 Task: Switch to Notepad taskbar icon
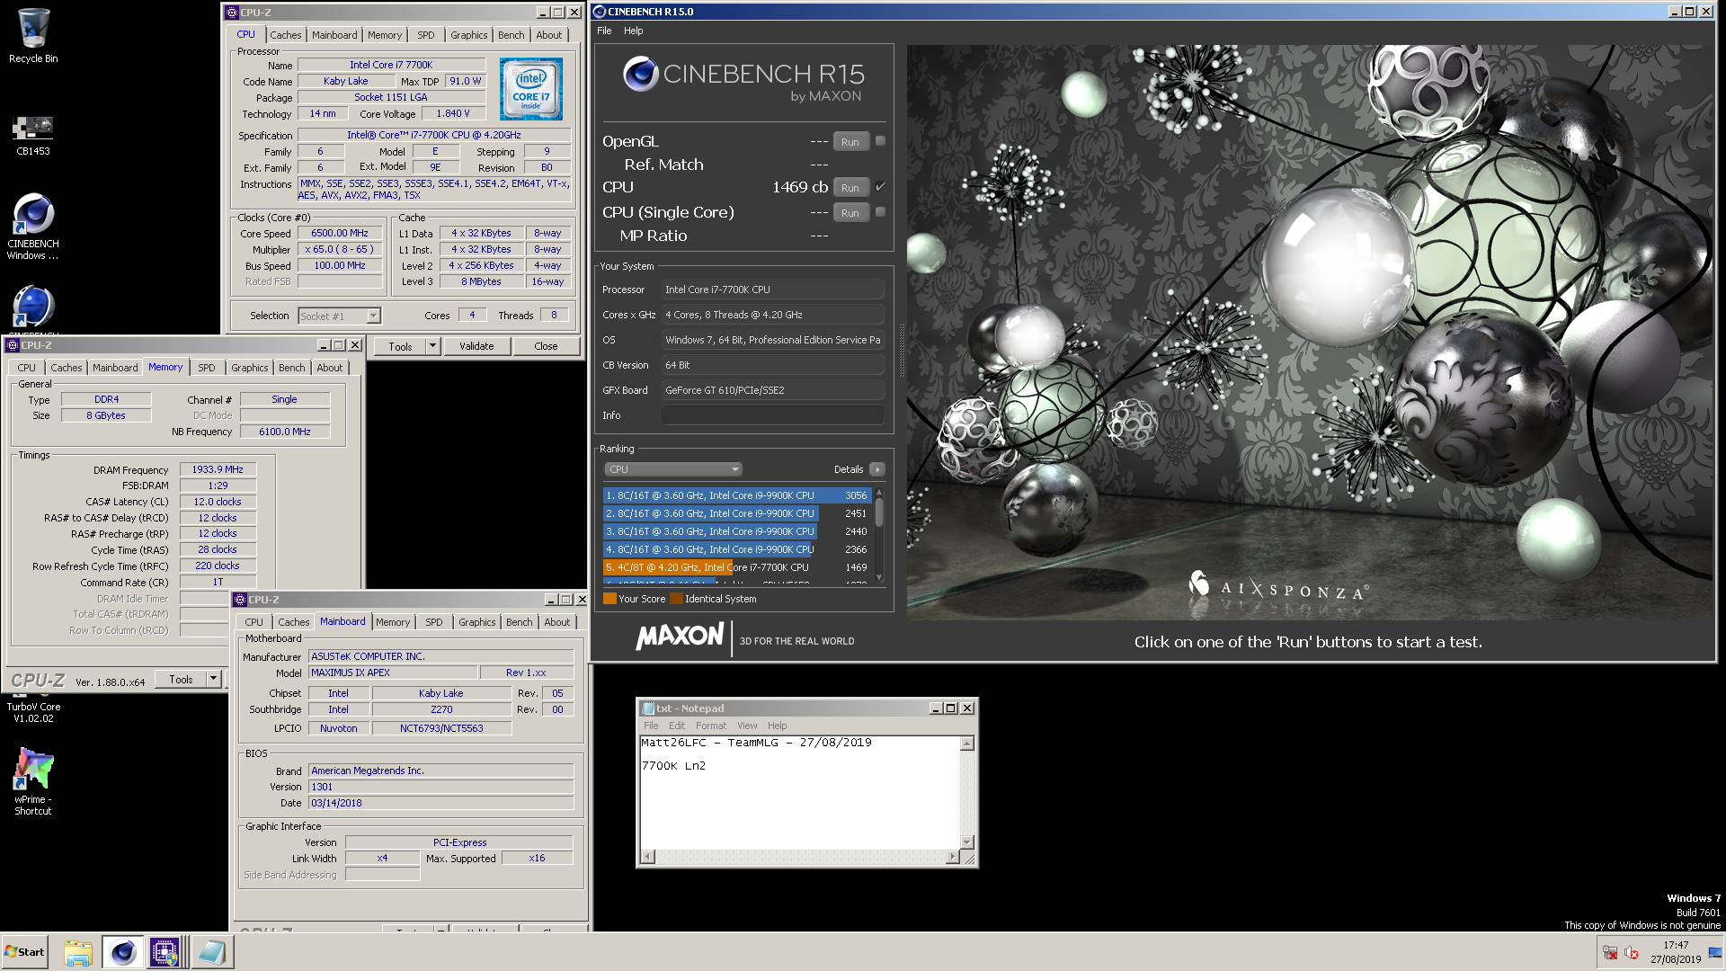pos(212,952)
